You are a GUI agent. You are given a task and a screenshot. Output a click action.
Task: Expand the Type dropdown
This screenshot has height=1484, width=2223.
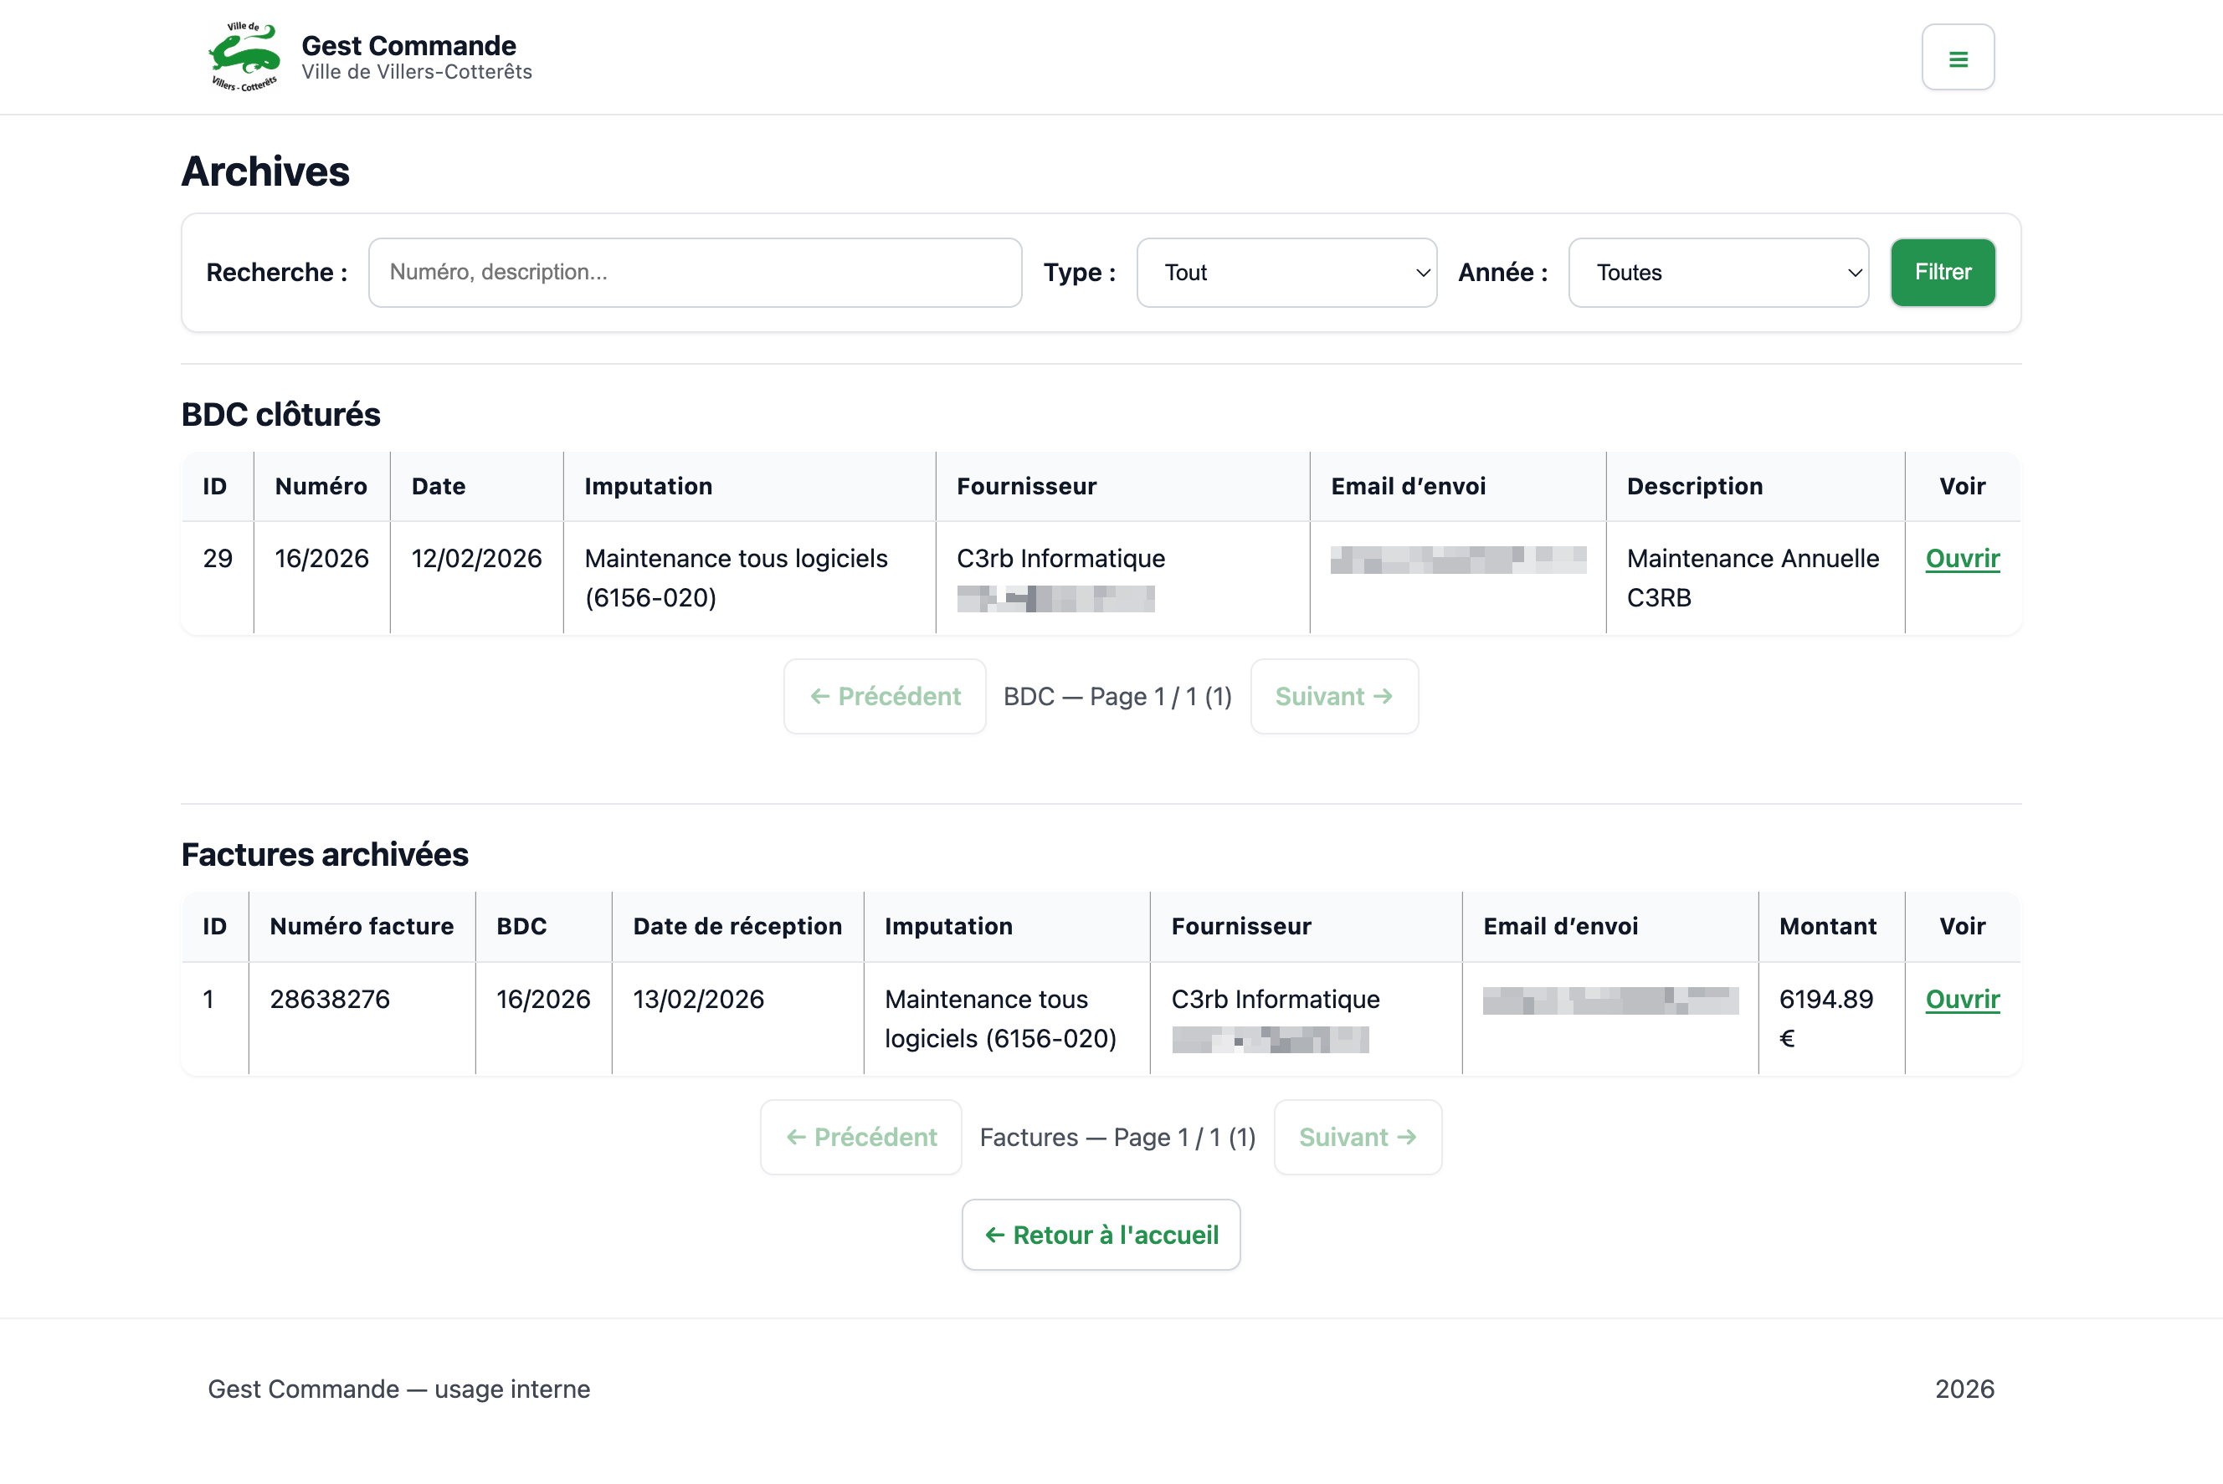1286,273
